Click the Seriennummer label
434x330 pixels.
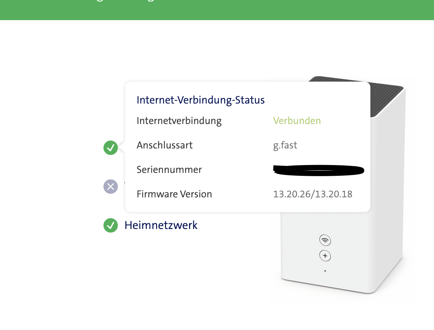tap(169, 170)
